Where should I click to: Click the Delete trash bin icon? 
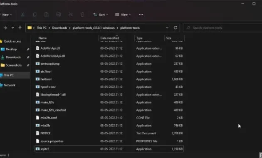pyautogui.click(x=82, y=15)
